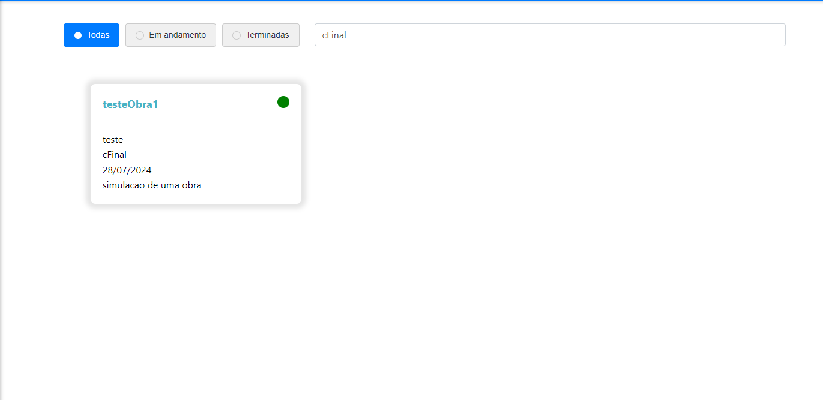Click the blue bar along the top edge
Image resolution: width=823 pixels, height=400 pixels.
411,1
